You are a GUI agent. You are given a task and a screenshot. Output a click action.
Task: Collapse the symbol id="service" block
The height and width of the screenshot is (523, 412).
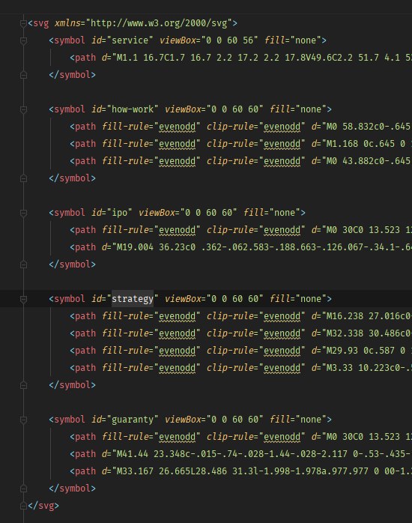tap(23, 40)
